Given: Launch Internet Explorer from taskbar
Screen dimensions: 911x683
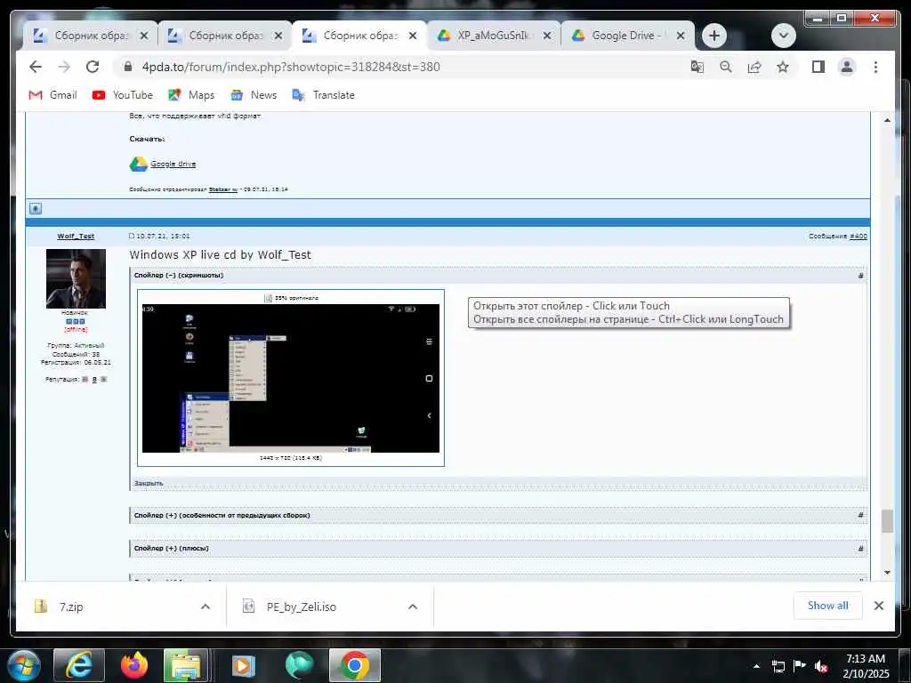Looking at the screenshot, I should (78, 665).
